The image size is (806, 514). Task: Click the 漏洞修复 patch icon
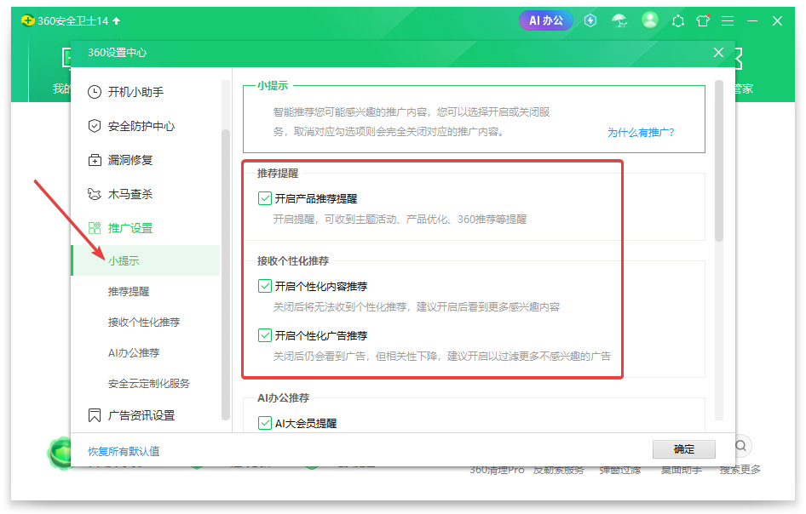pos(96,159)
